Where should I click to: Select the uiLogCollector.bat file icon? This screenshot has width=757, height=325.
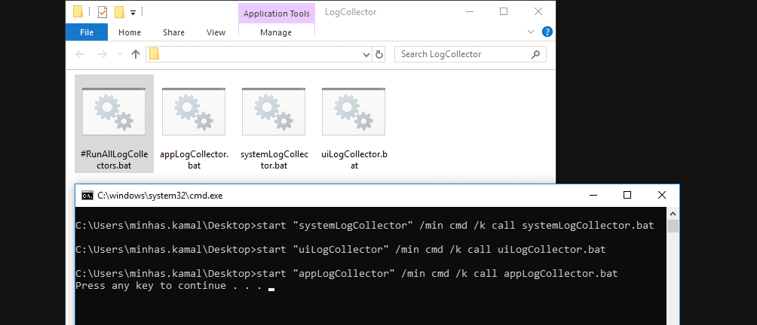coord(354,111)
